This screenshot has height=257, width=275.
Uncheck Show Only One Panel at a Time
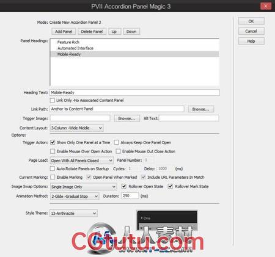point(53,142)
